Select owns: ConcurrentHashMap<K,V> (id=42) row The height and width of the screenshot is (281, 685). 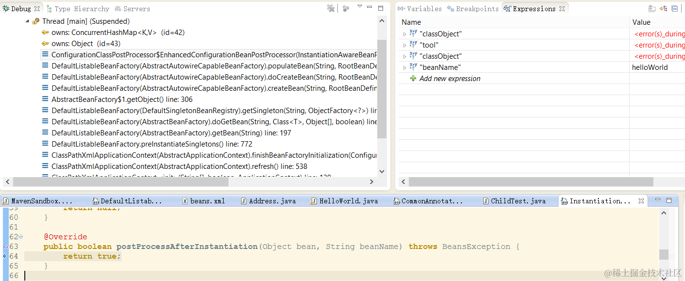(x=118, y=33)
